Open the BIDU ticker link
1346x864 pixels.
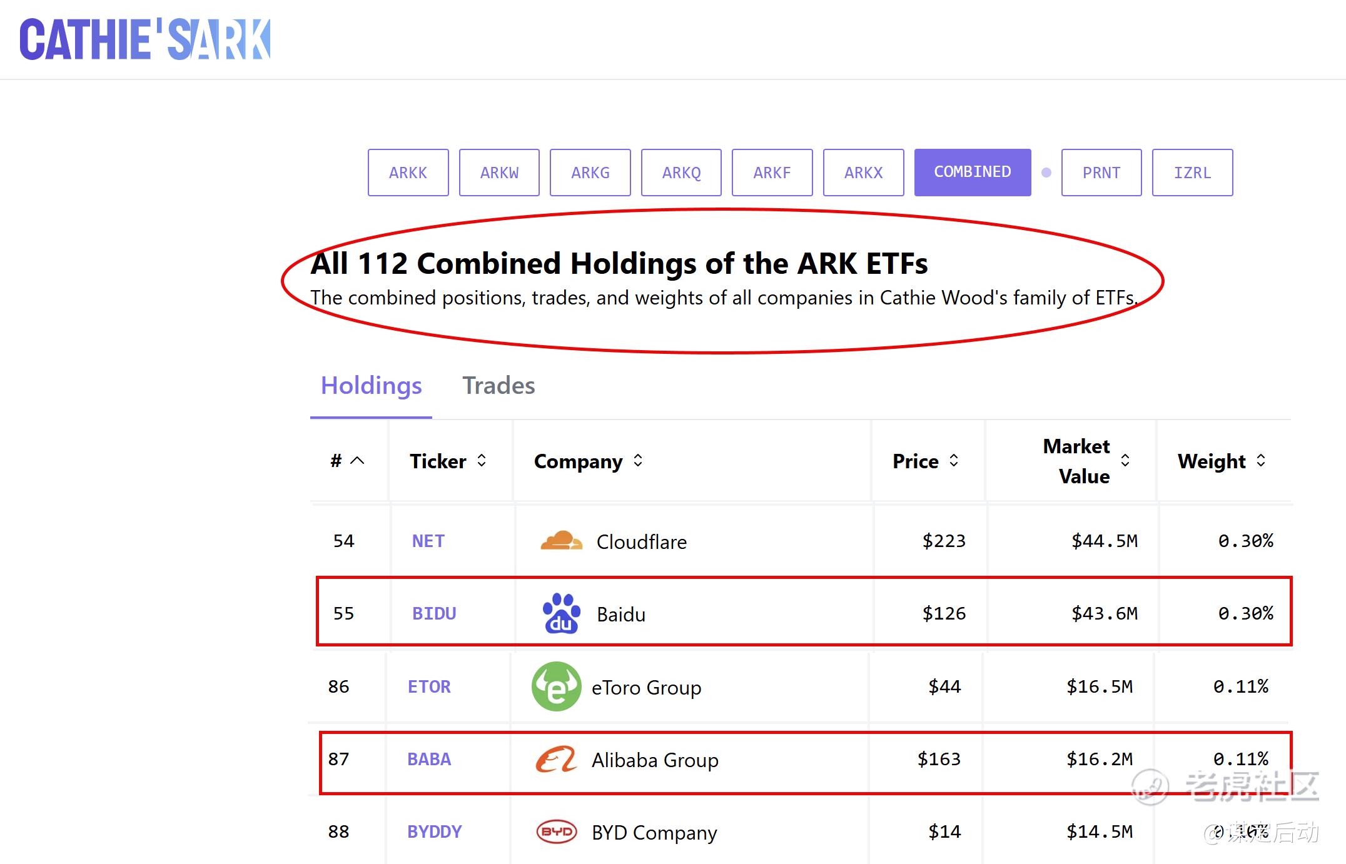[x=434, y=613]
